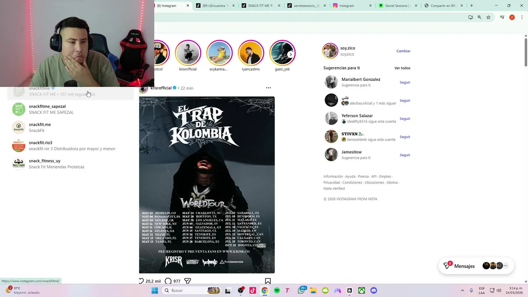Share the post with paper plane icon
This screenshot has width=528, height=297.
point(187,281)
